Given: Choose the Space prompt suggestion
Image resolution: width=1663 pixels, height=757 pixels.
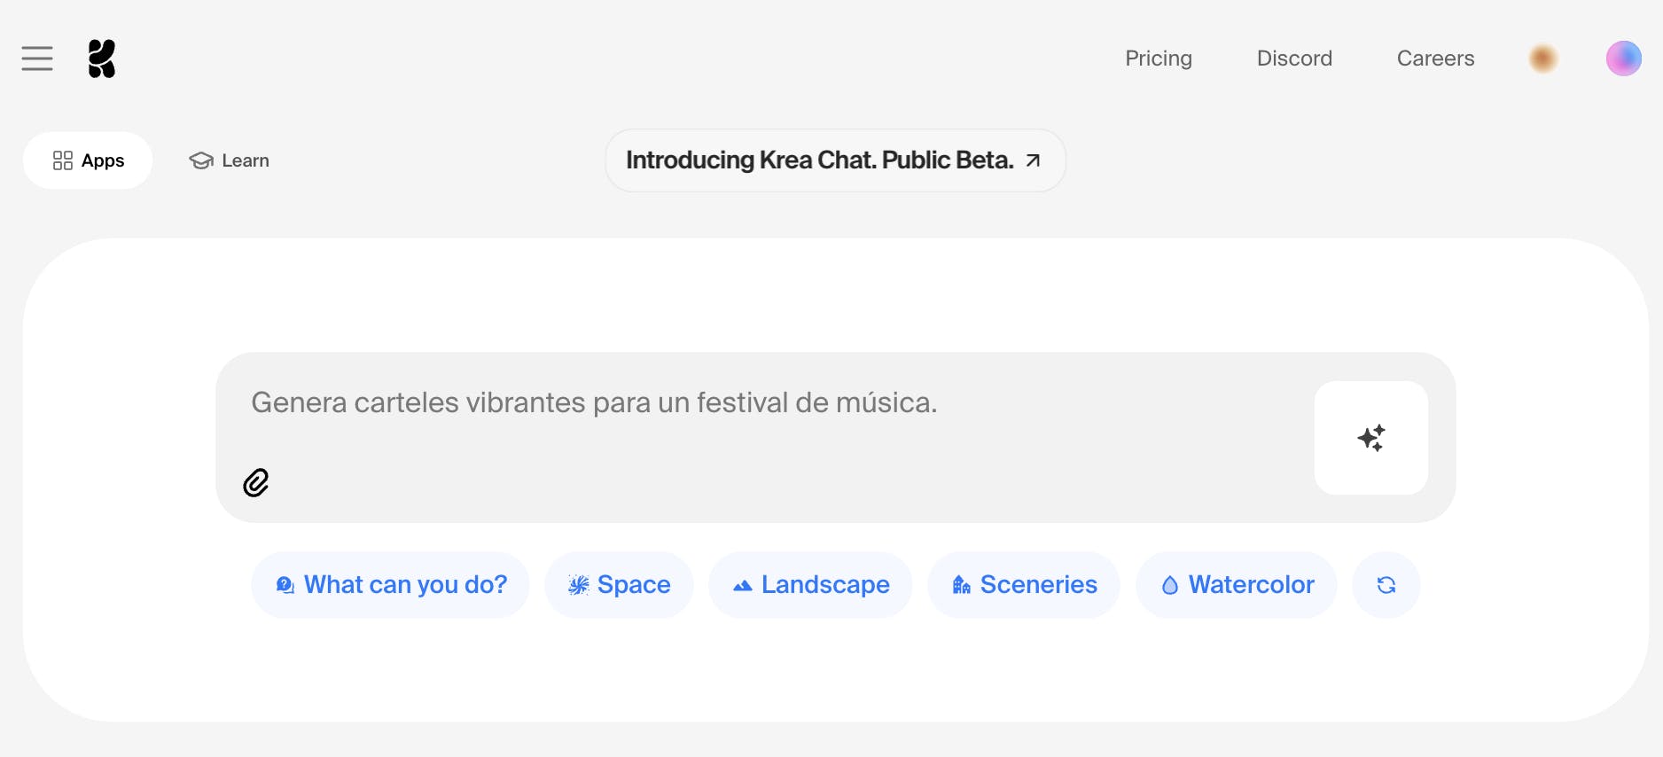Looking at the screenshot, I should point(619,585).
